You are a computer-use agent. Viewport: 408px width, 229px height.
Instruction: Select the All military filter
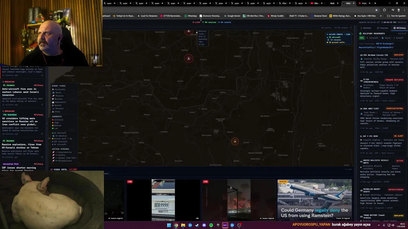click(x=362, y=38)
